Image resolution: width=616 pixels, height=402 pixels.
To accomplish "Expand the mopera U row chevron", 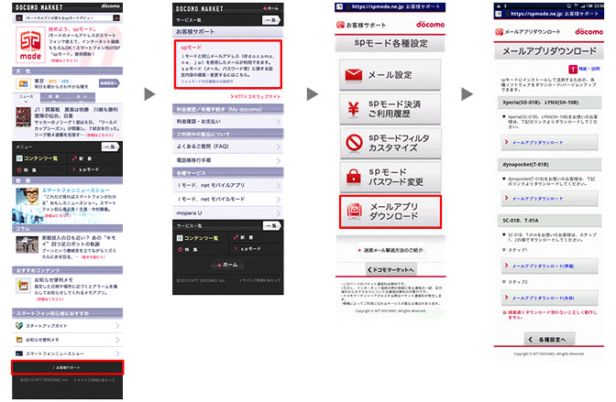I will [x=278, y=213].
